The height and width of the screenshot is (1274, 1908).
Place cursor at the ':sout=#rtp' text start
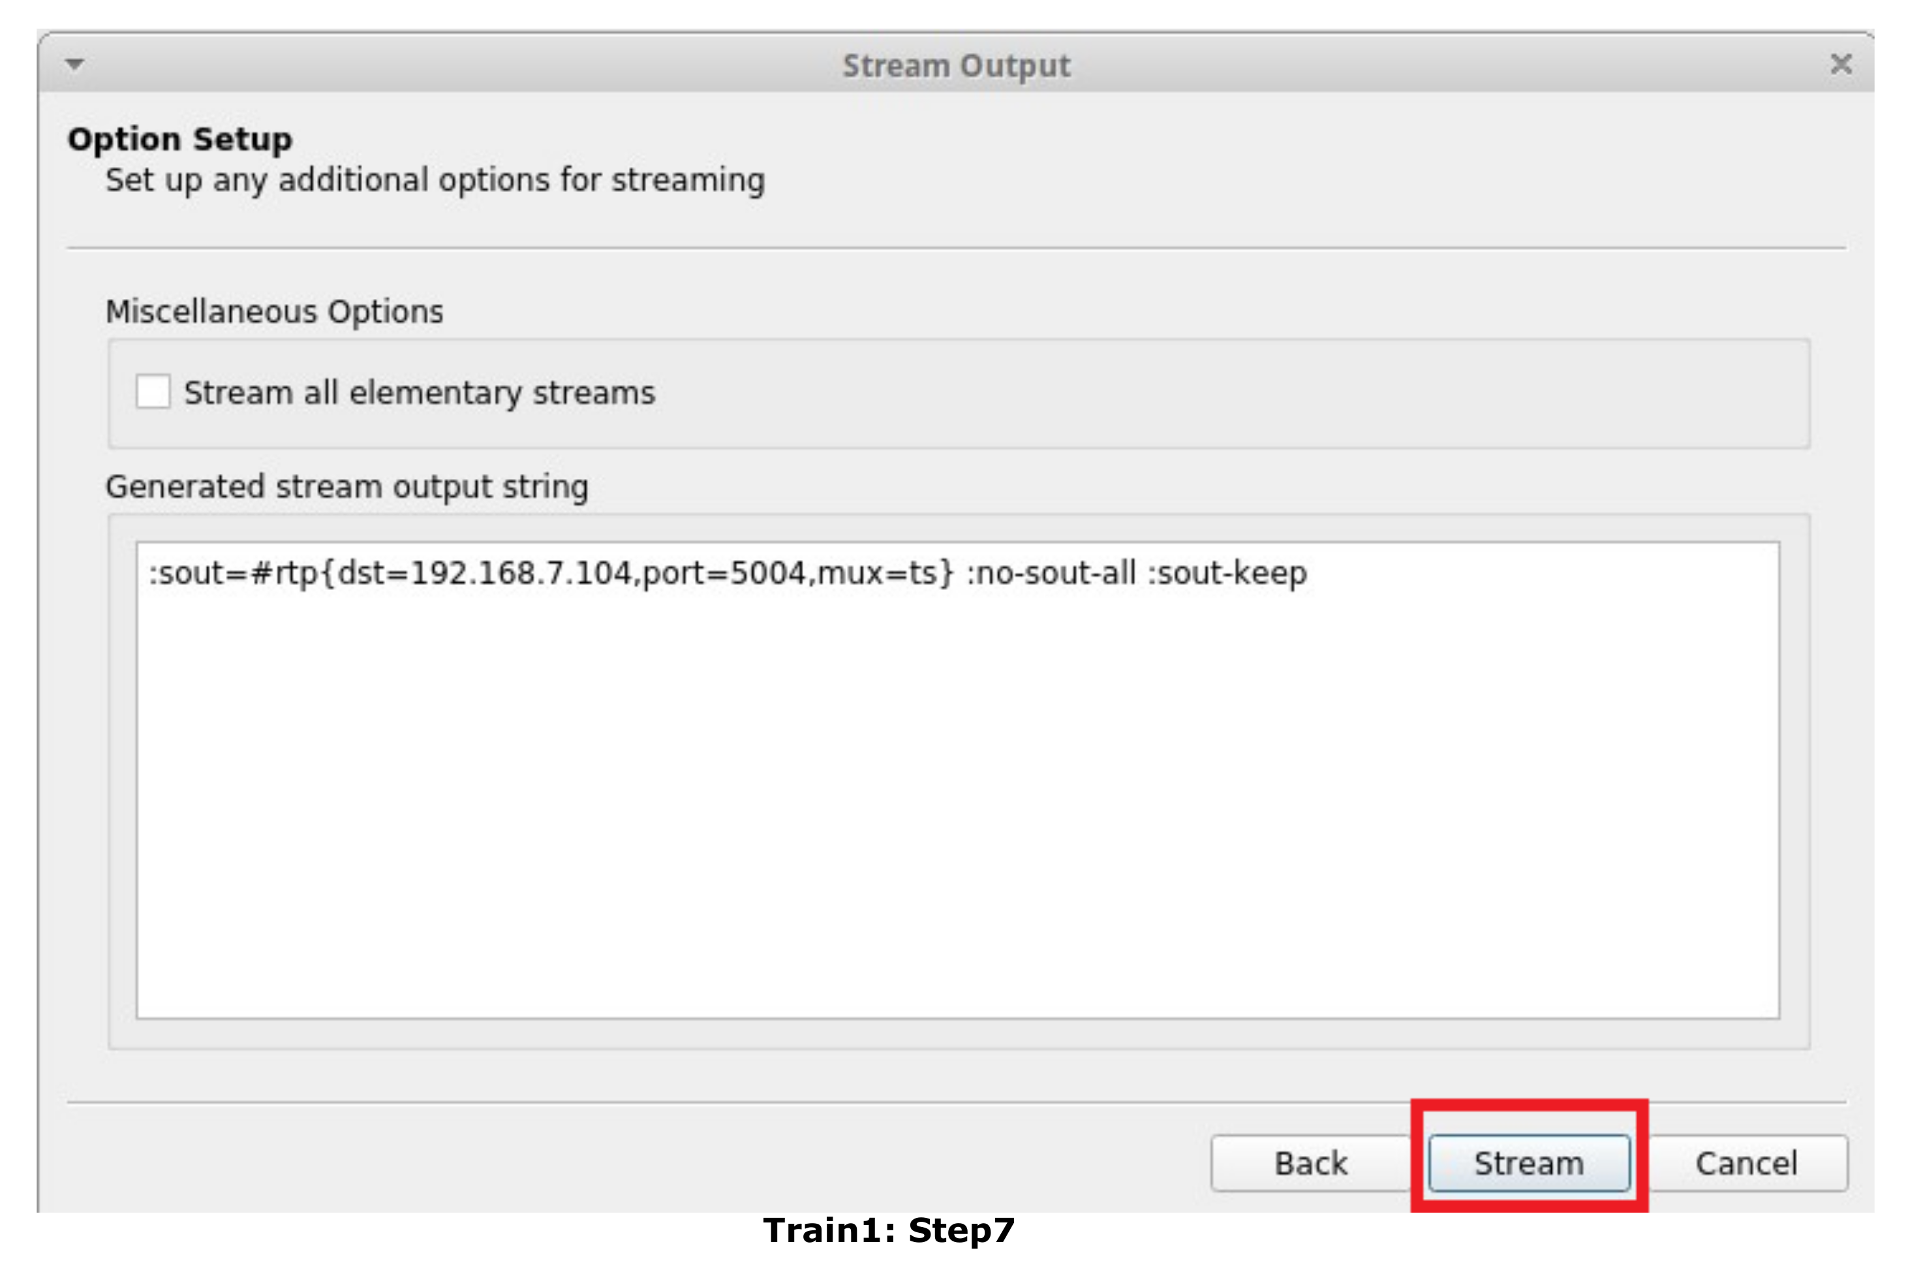pos(151,574)
